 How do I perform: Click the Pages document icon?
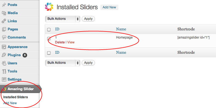4,29
